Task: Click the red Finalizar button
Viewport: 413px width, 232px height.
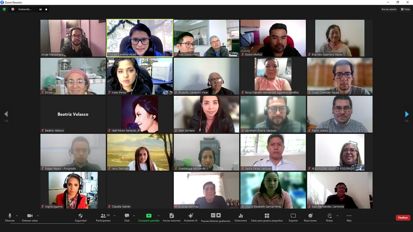Action: pyautogui.click(x=403, y=217)
